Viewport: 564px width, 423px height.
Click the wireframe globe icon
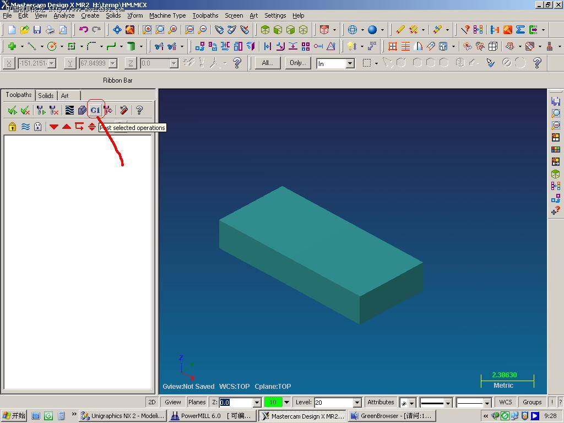[352, 30]
